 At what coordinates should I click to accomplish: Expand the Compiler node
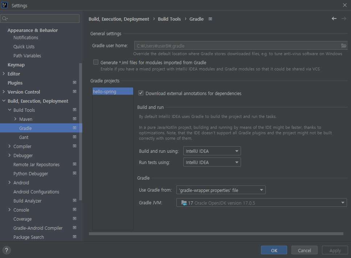point(9,146)
